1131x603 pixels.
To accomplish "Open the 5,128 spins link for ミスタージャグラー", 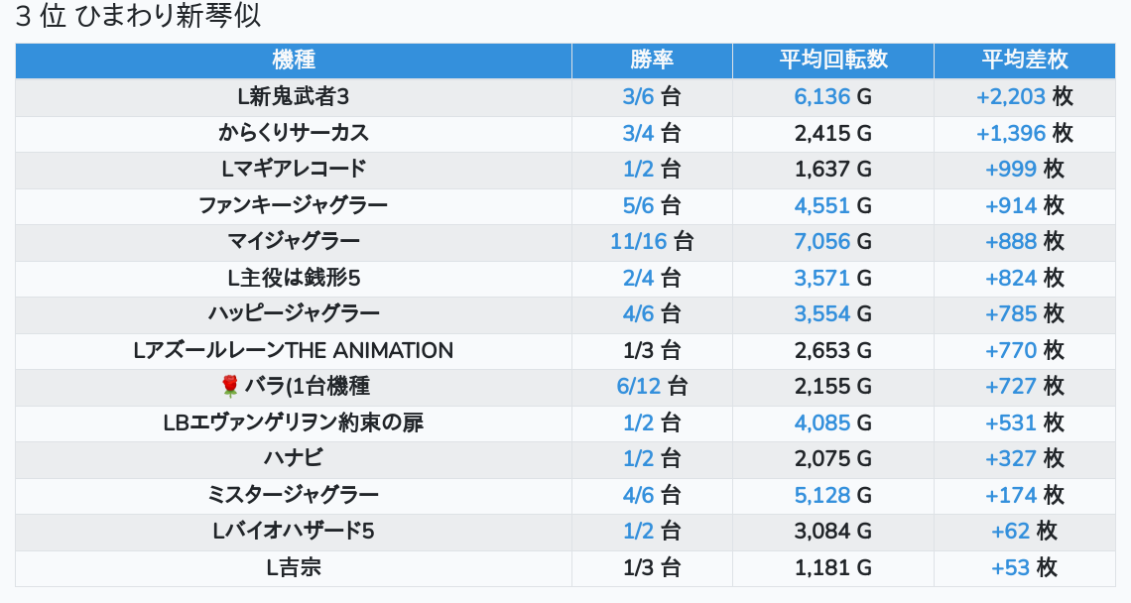I will (822, 495).
